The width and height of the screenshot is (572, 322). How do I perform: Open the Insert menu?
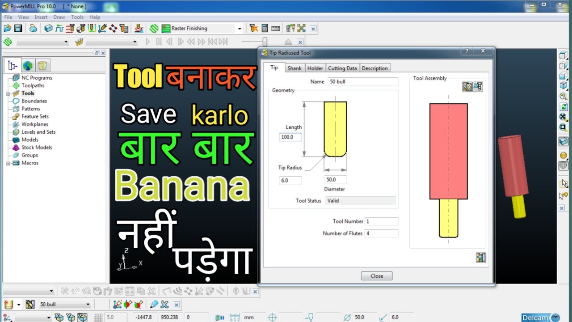[41, 17]
